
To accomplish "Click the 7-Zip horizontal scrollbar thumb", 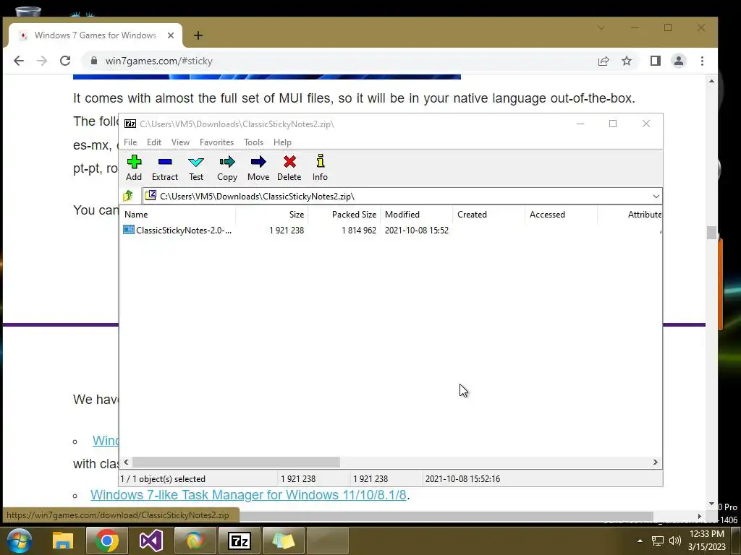I will coord(236,462).
